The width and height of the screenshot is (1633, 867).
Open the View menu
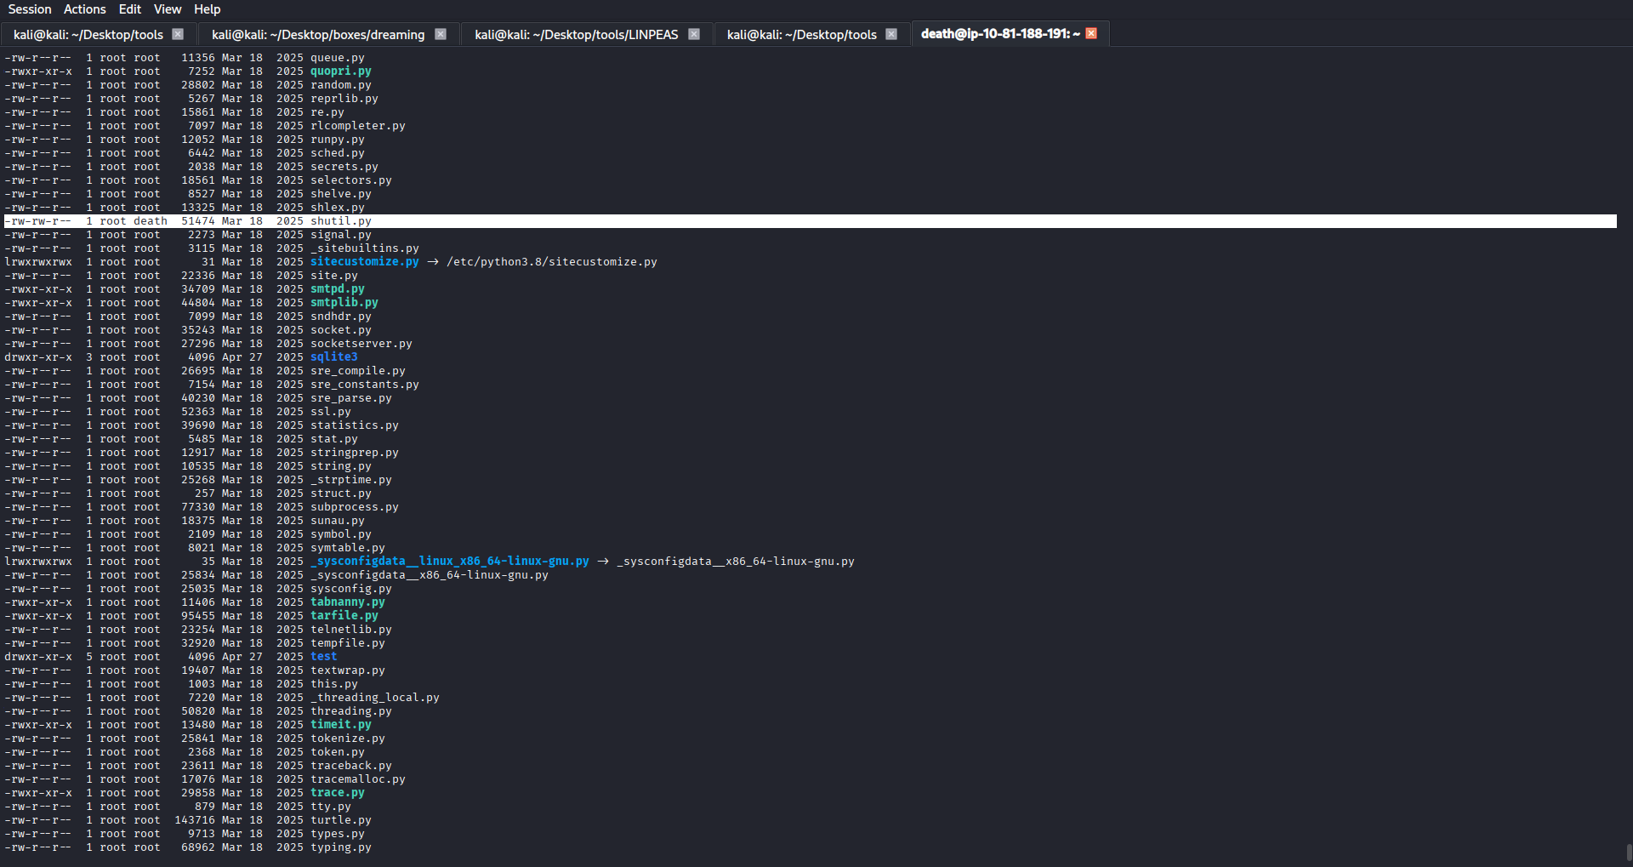coord(168,9)
